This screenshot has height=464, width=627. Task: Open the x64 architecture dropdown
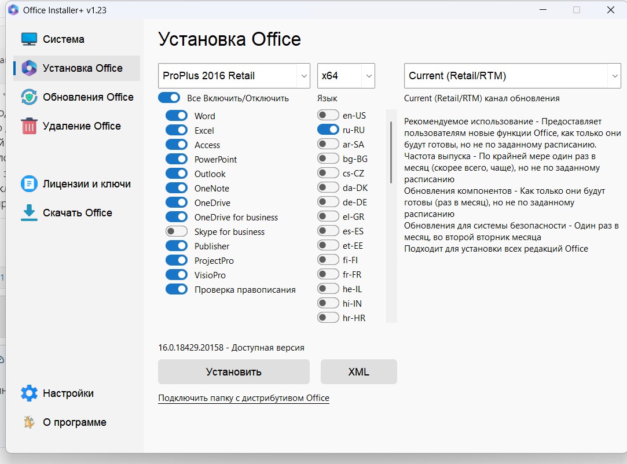[346, 76]
